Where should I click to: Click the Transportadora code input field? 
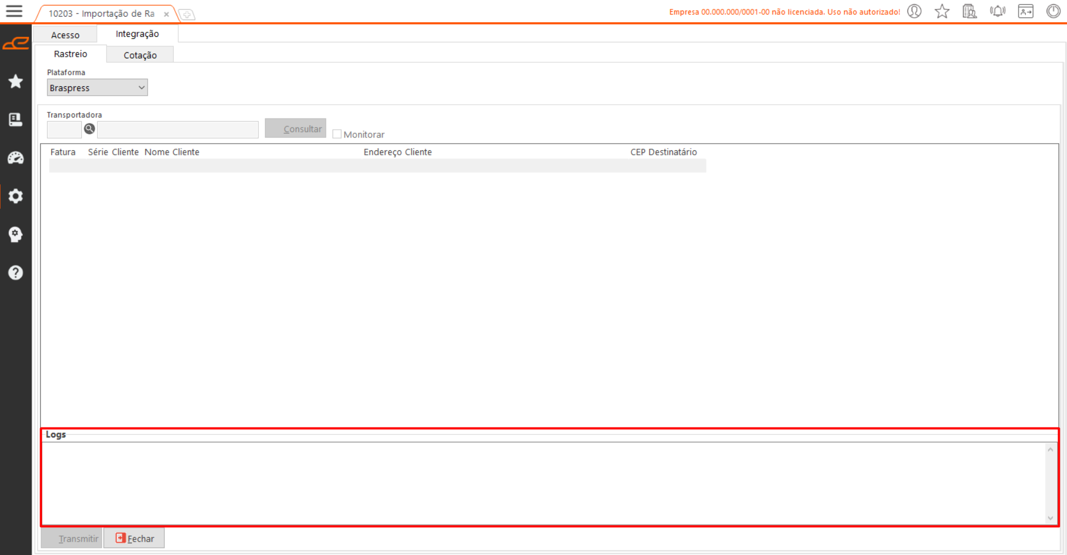(x=64, y=130)
